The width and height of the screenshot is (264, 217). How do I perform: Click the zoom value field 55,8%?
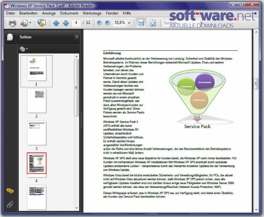[x=120, y=23]
